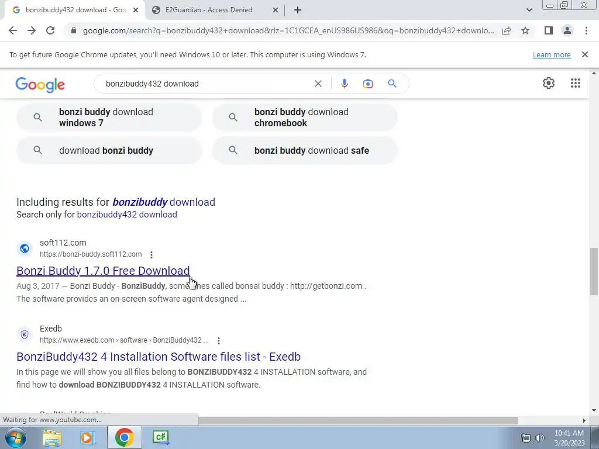
Task: Click the horizontal scrollbar thumb
Action: [358, 420]
